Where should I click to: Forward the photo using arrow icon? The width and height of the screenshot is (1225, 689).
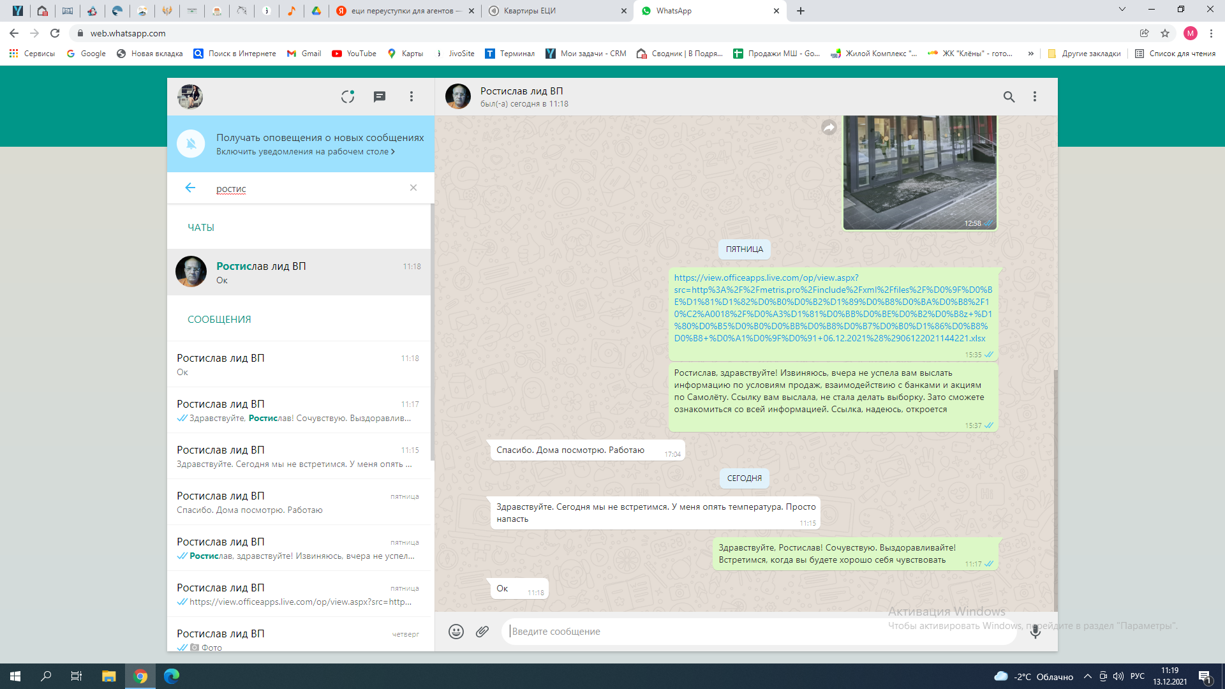coord(829,128)
